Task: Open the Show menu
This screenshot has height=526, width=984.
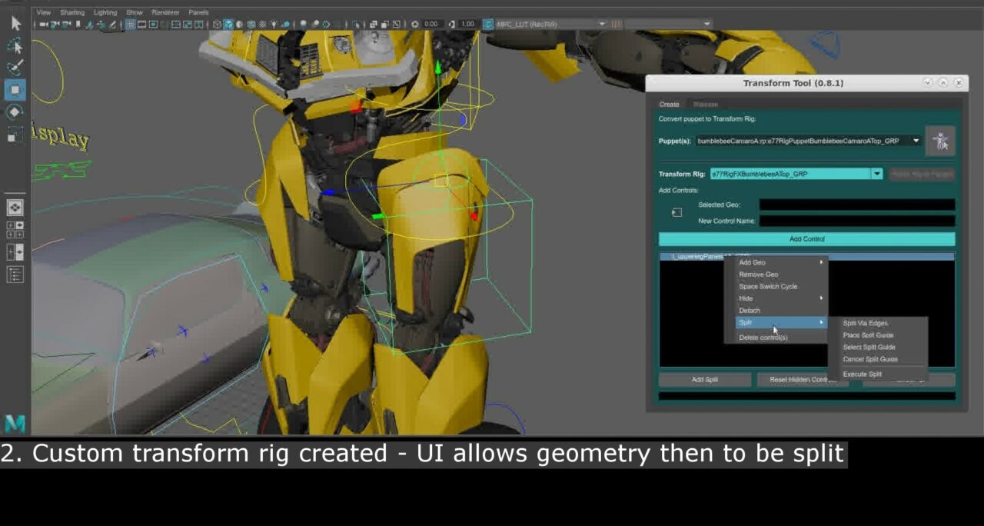Action: pos(135,12)
